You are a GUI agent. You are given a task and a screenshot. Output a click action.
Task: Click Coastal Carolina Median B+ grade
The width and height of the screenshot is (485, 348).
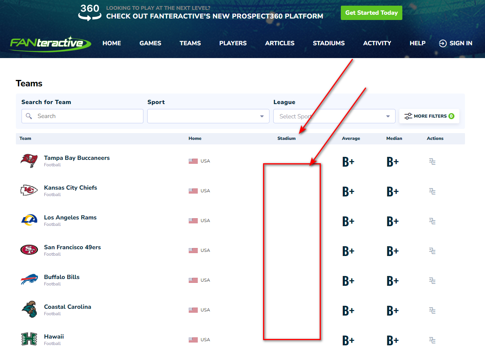393,311
